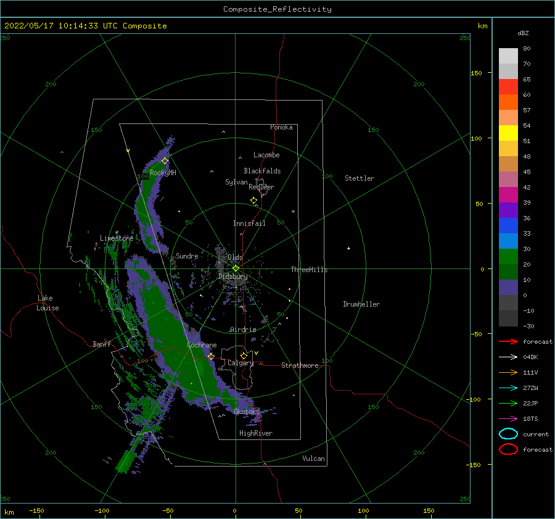
Task: Click the yellow diamond marker near Cochrane
Action: click(x=211, y=356)
